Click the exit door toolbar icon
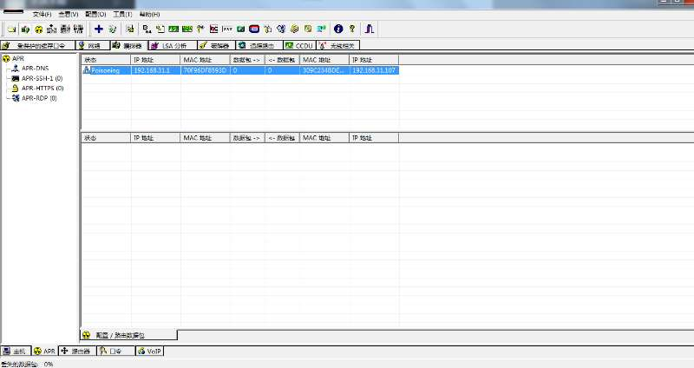Screen dimensions: 694x368 370,30
